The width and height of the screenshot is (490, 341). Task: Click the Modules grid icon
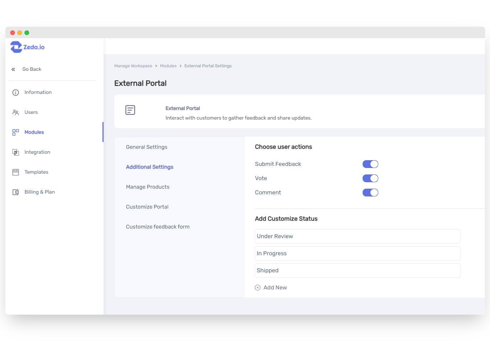[x=16, y=132]
